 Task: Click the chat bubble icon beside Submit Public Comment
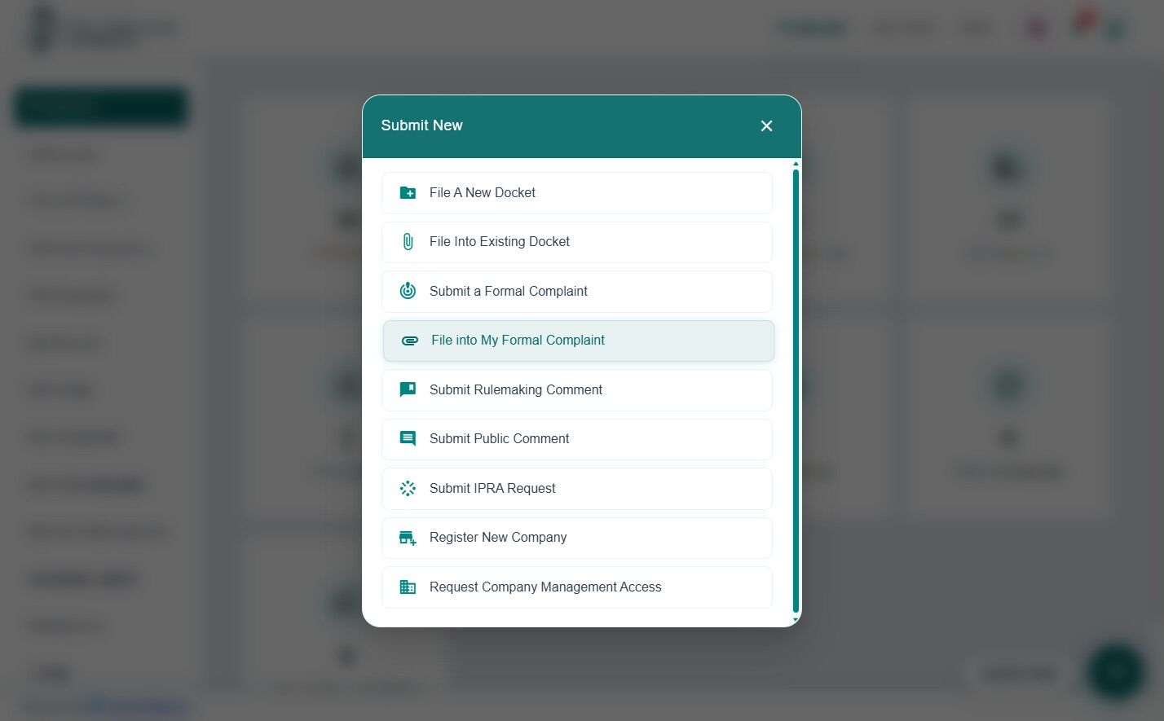tap(408, 438)
